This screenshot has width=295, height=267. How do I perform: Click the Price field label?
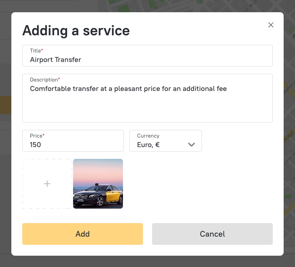point(36,136)
